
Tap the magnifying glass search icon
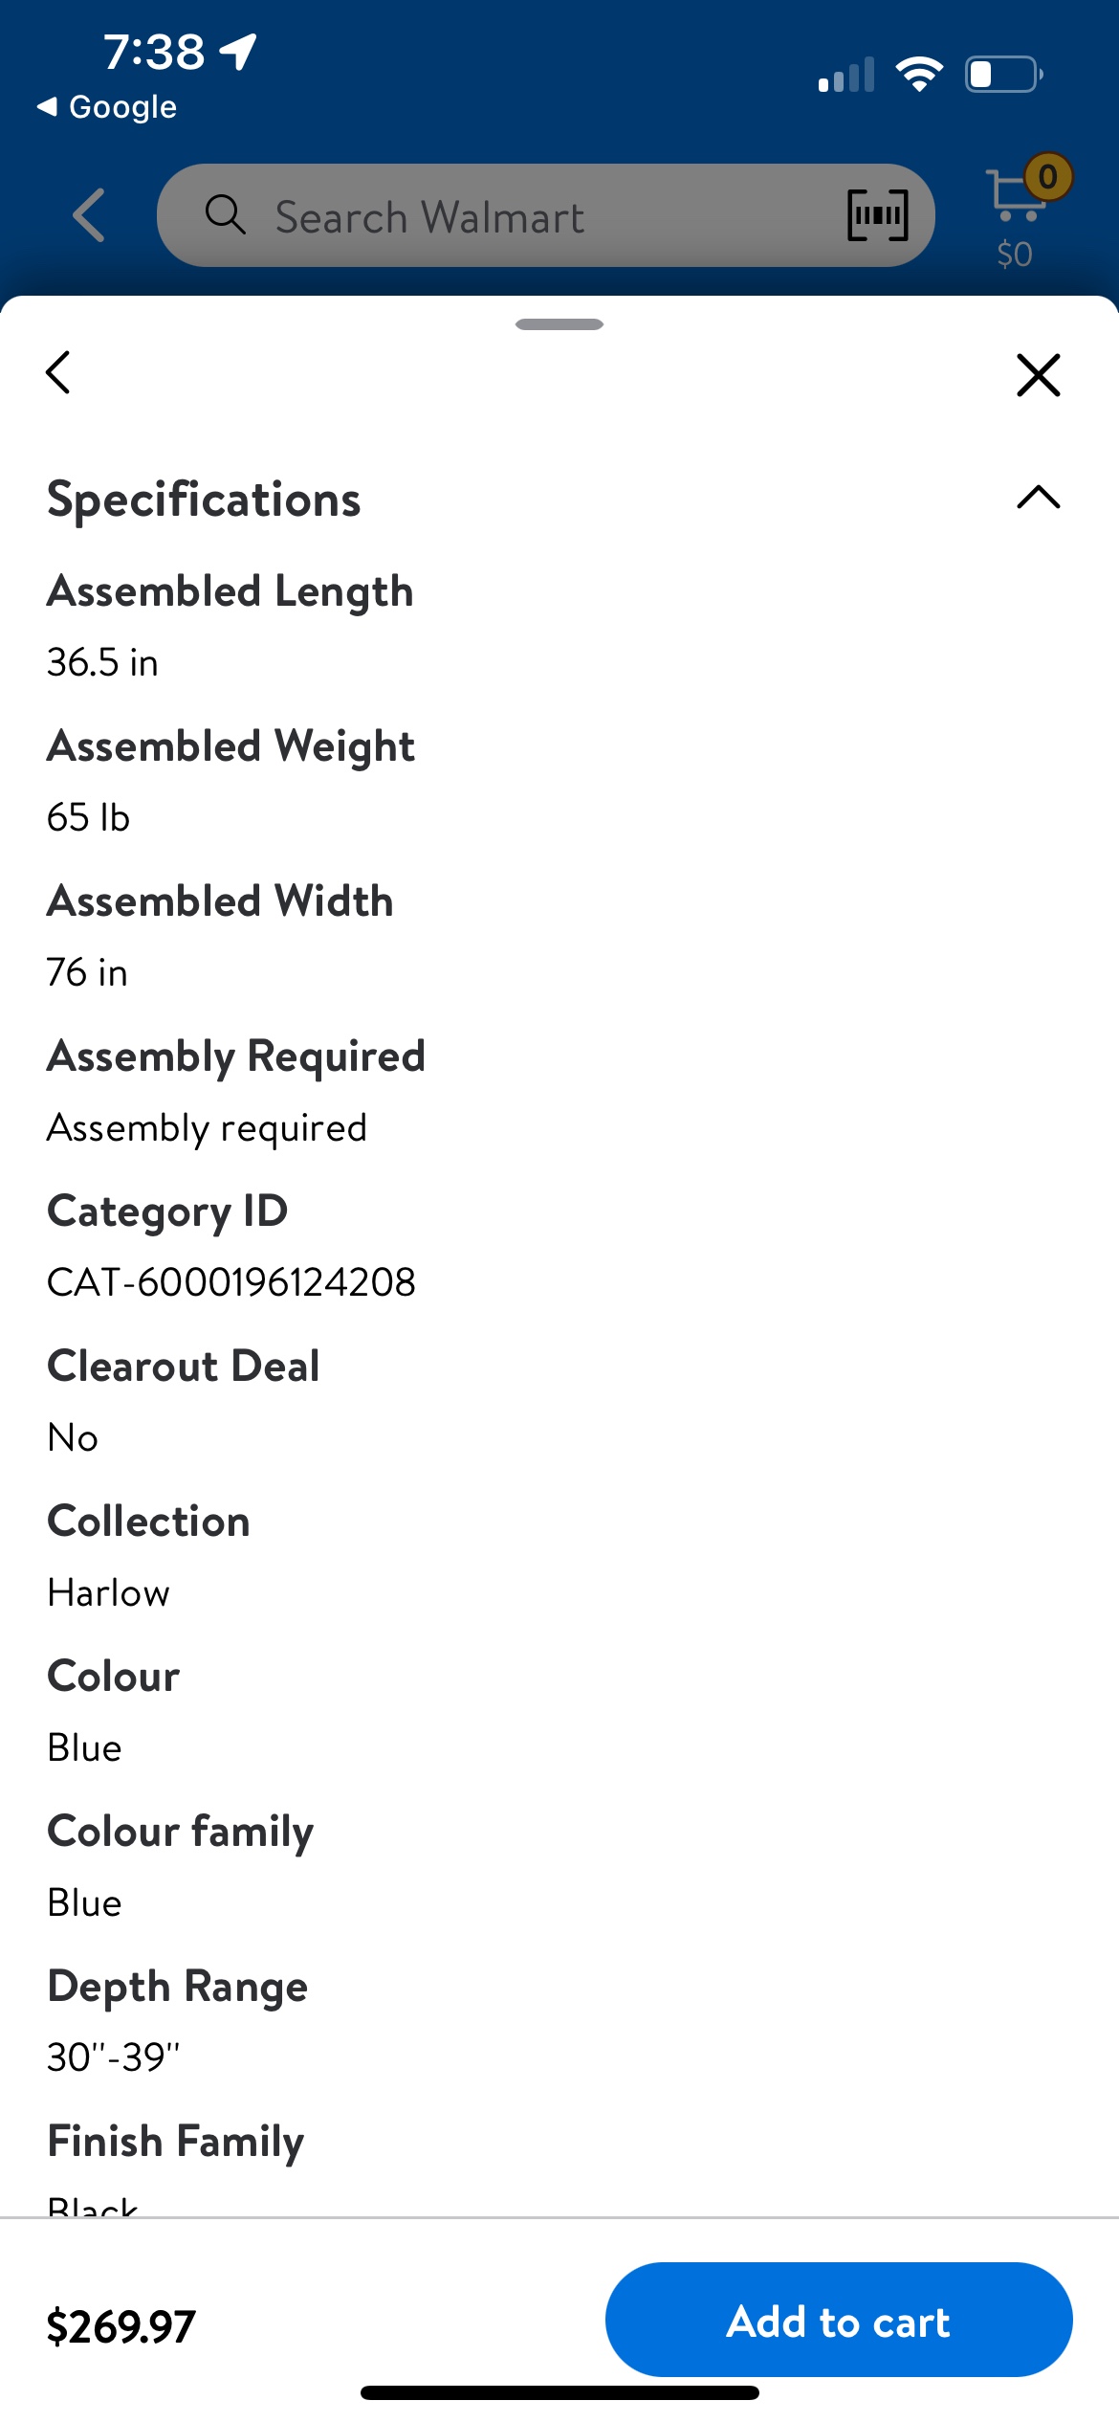[x=226, y=215]
